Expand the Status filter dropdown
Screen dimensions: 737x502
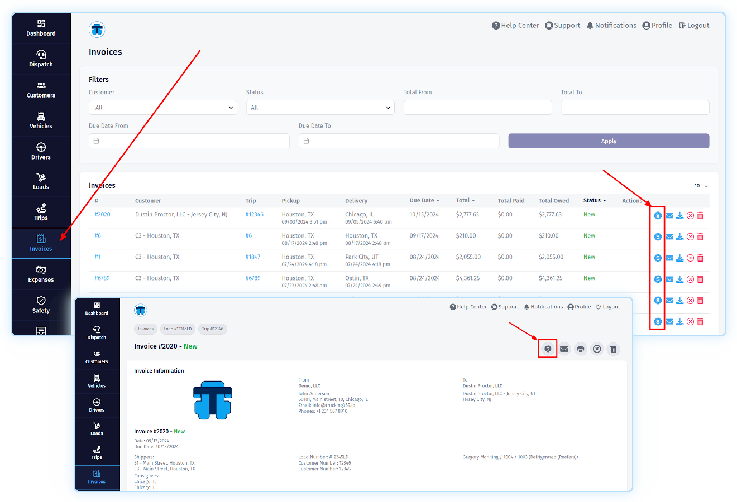[x=320, y=108]
